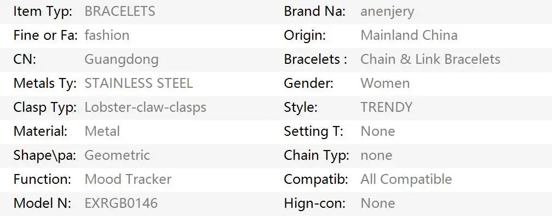Select Chain & Link Bracelets value
The width and height of the screenshot is (552, 216).
430,59
